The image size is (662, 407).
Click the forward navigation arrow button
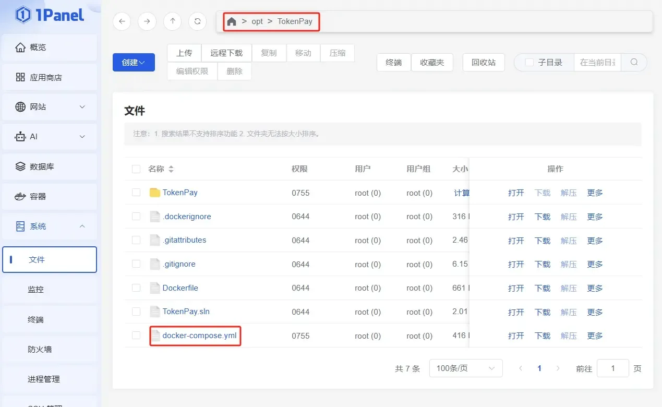coord(147,21)
